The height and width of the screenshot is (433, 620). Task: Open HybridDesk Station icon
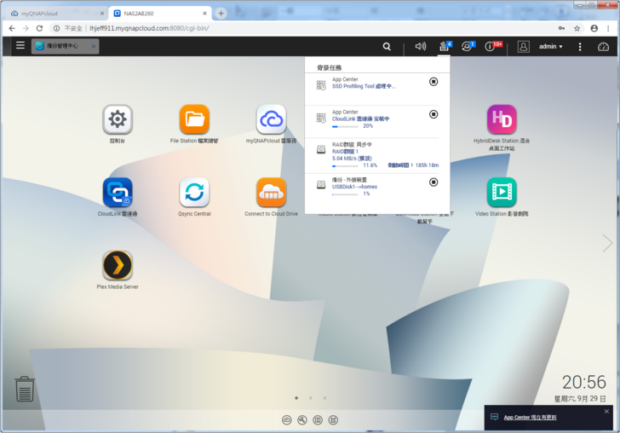point(502,119)
